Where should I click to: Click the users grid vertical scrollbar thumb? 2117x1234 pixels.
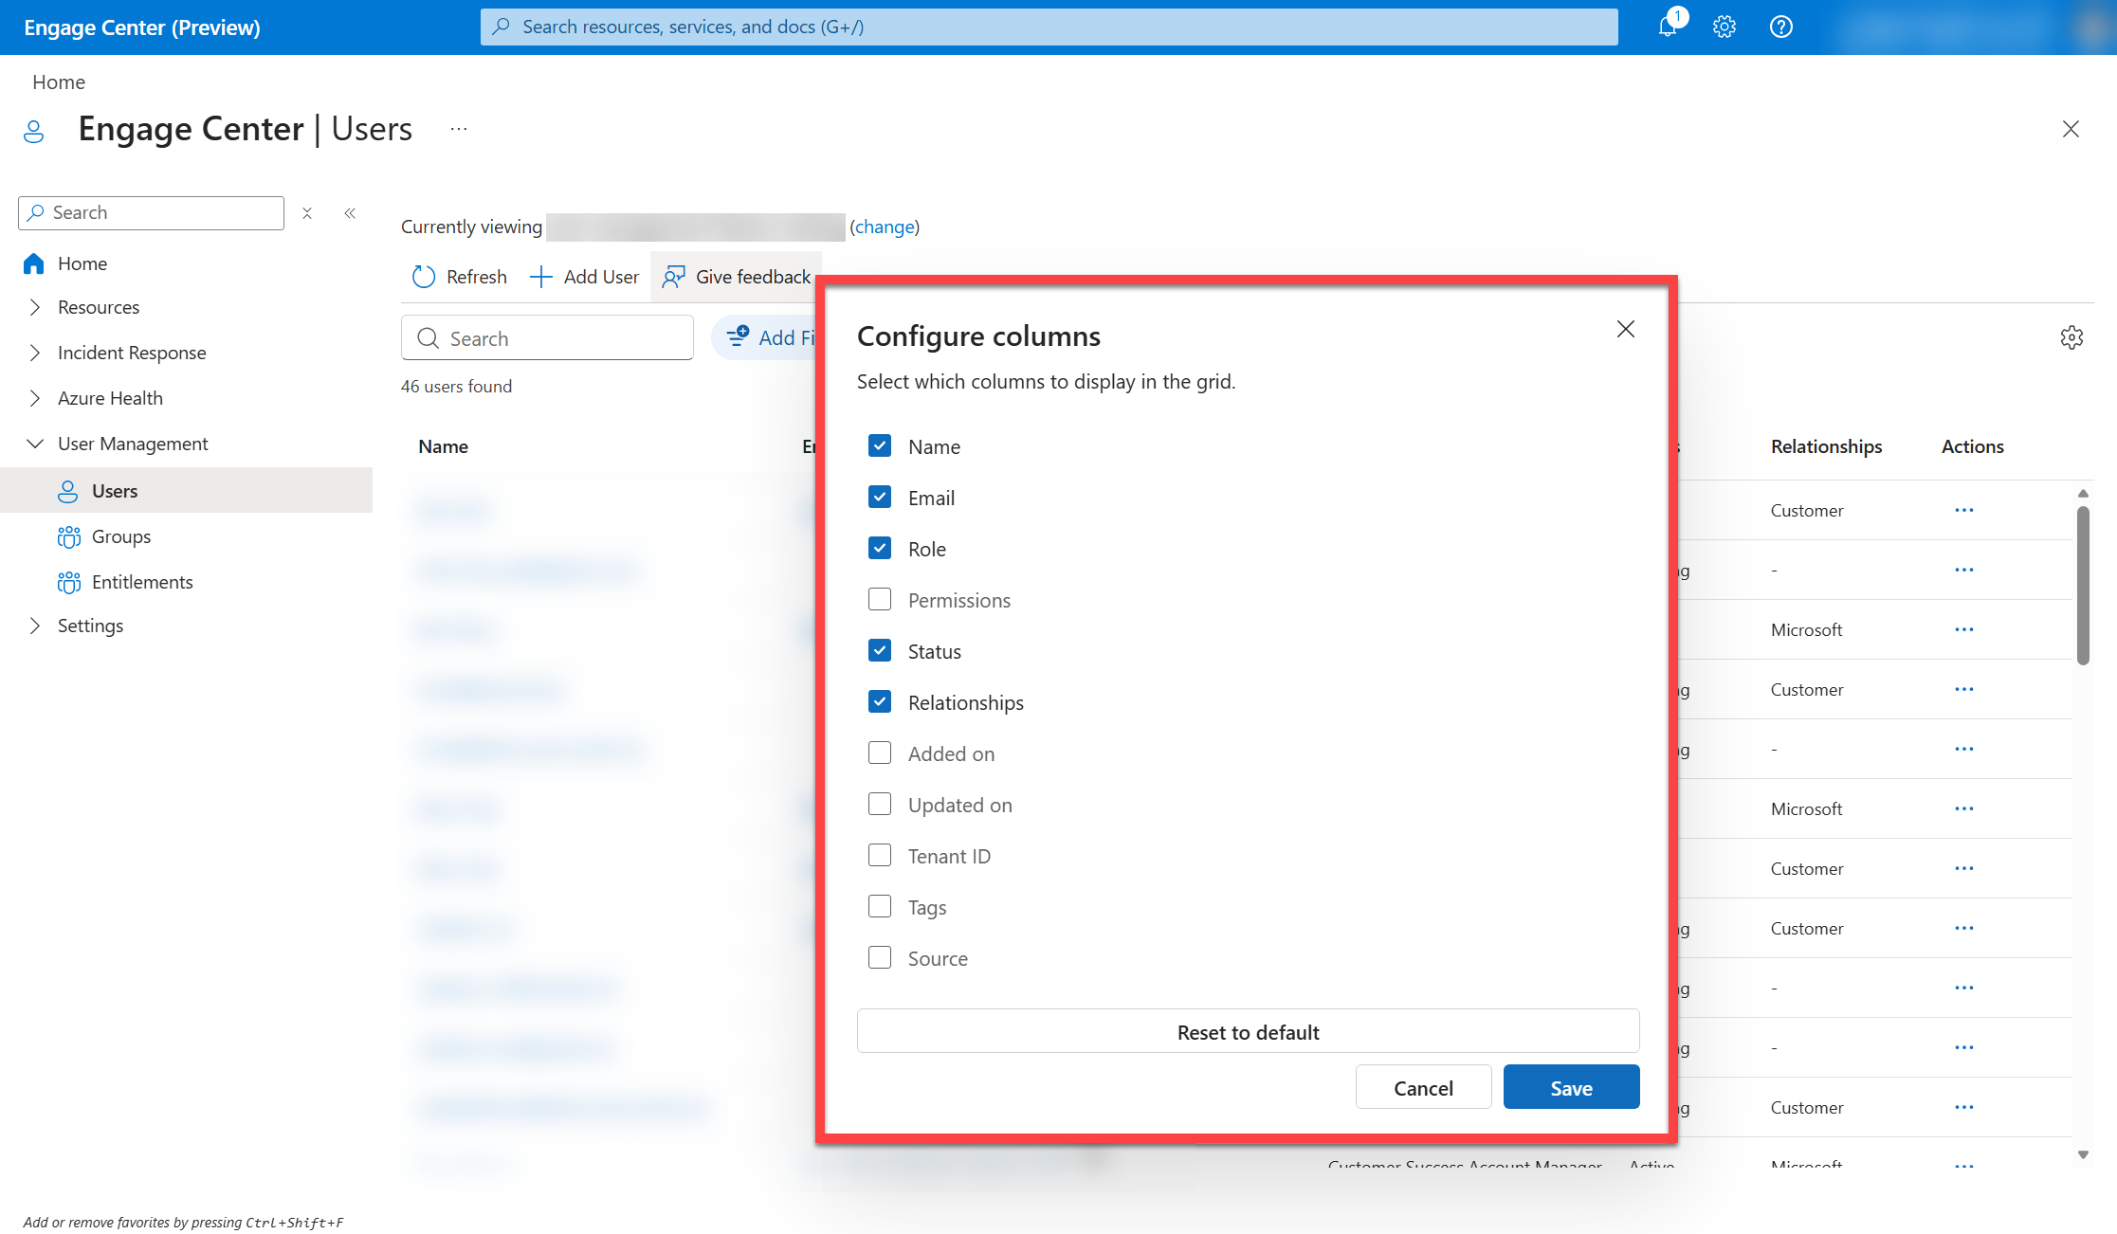[x=2083, y=586]
